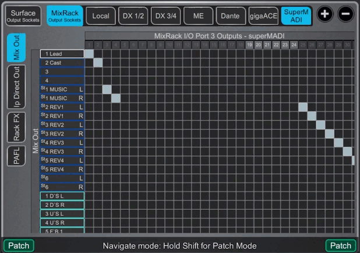Image resolution: width=360 pixels, height=253 pixels.
Task: Select St5 REV4 L row
Action: click(62, 160)
